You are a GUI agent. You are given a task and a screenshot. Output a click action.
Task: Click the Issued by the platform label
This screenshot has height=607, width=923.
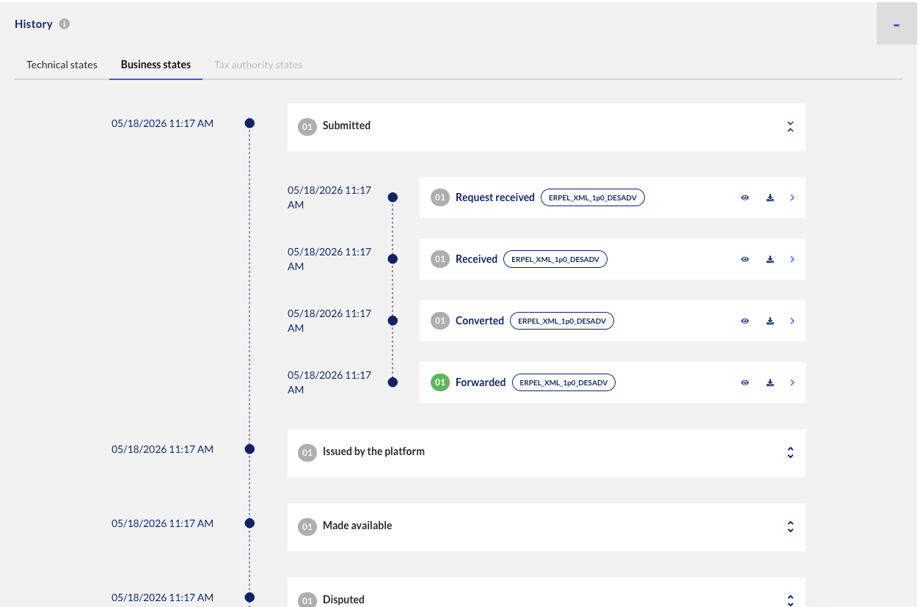pos(373,451)
